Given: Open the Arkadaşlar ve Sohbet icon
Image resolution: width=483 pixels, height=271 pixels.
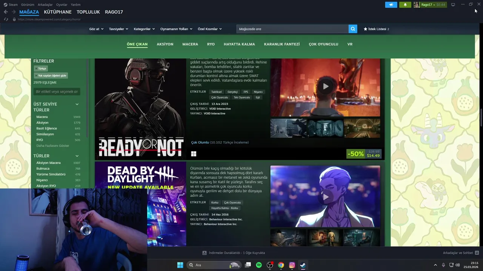Looking at the screenshot, I should (477, 253).
